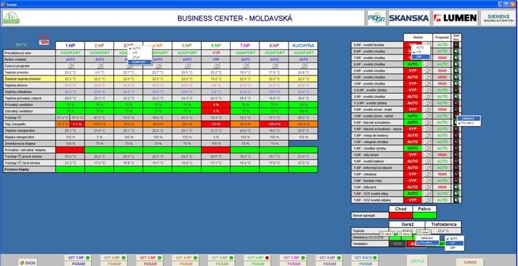Click the red heater icon above the row labels
Screen dimensions: 518x266
pyautogui.click(x=43, y=43)
